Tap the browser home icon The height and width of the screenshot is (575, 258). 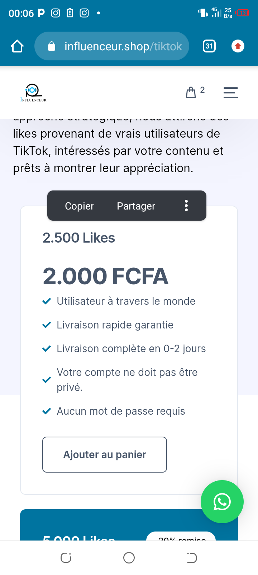tap(17, 46)
